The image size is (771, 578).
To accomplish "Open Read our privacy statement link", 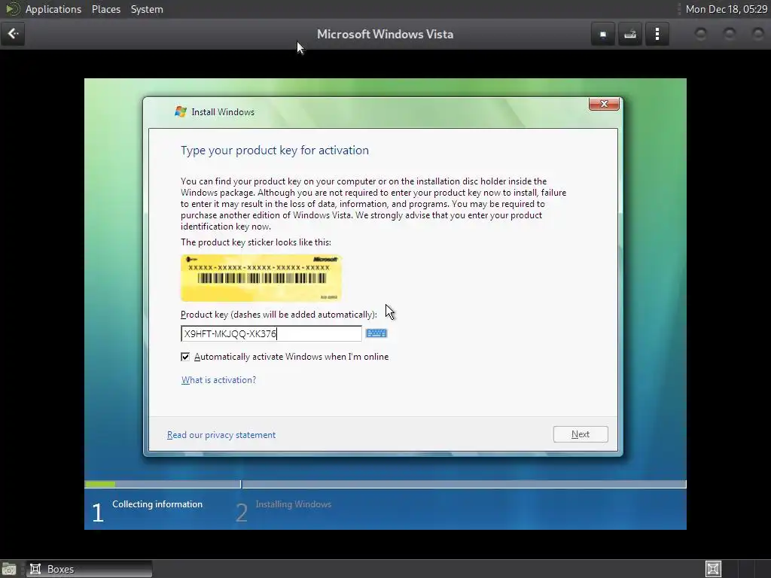I will [x=221, y=435].
